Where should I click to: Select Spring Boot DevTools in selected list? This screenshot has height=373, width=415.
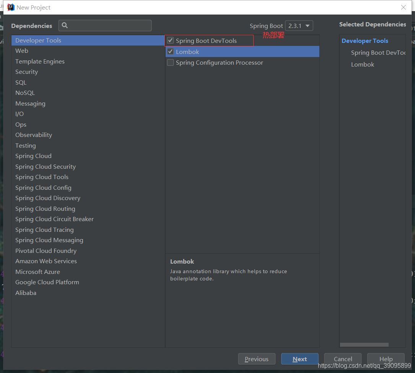[x=378, y=53]
